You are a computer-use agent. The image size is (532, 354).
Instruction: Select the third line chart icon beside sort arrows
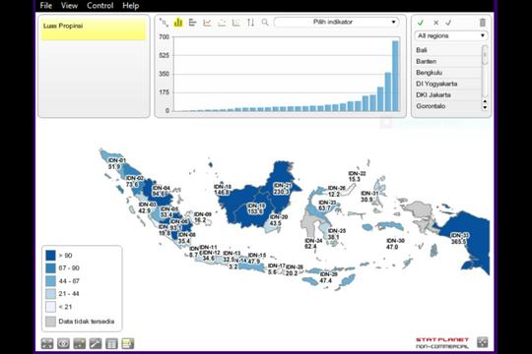[x=235, y=23]
